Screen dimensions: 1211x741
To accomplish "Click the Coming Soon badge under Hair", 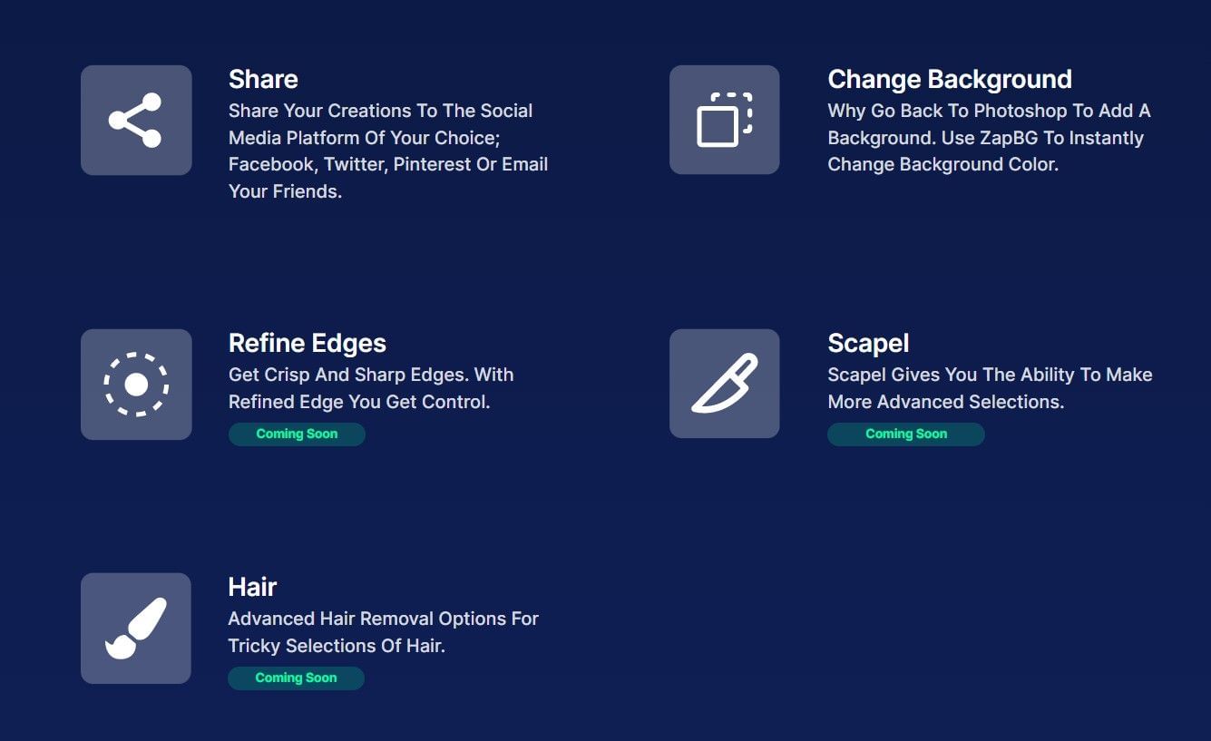I will tap(296, 678).
